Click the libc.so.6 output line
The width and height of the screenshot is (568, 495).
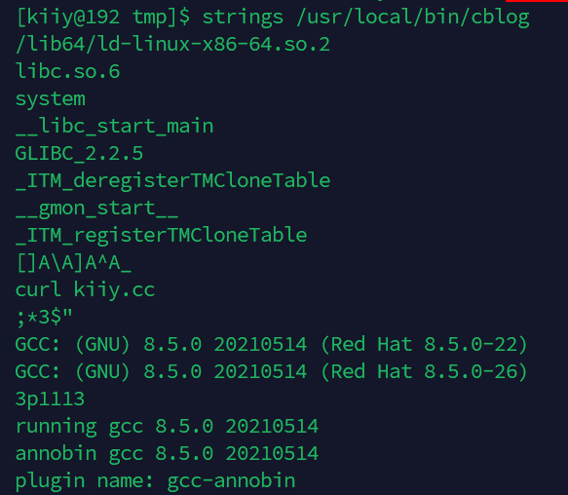click(67, 71)
